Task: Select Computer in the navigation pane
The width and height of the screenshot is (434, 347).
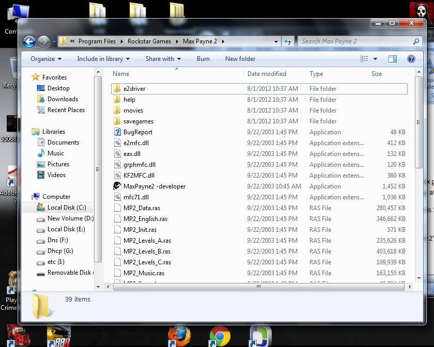Action: coord(56,196)
